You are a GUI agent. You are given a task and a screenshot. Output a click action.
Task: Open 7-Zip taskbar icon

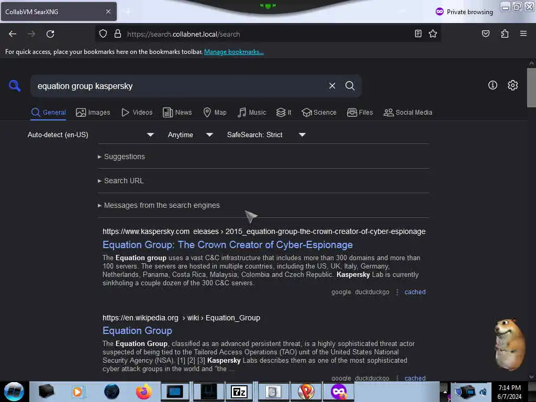pos(239,392)
